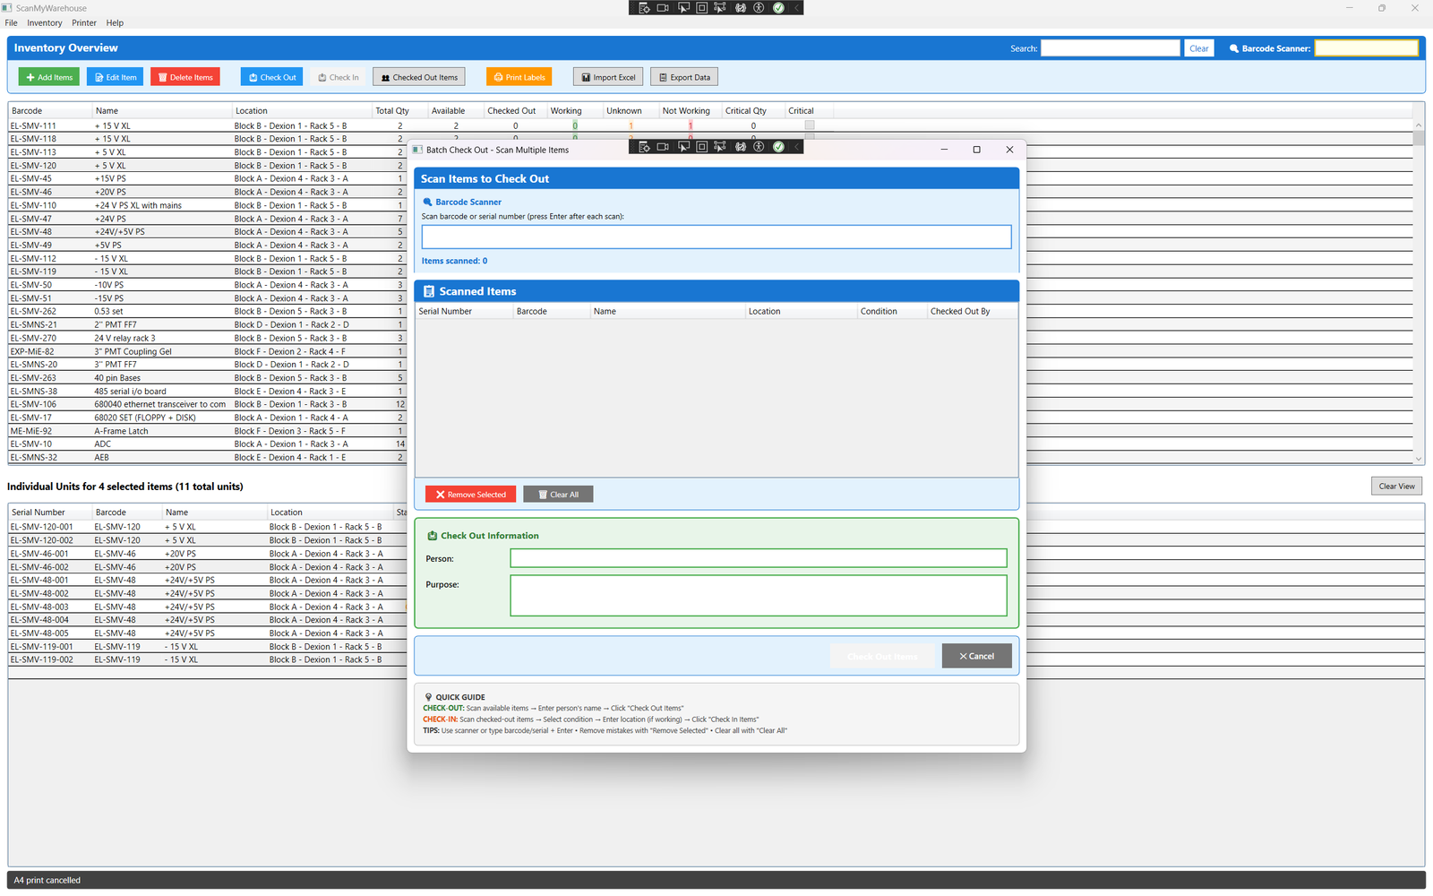Toggle the Critical checkbox on the EL-SMV-111 row

[809, 125]
